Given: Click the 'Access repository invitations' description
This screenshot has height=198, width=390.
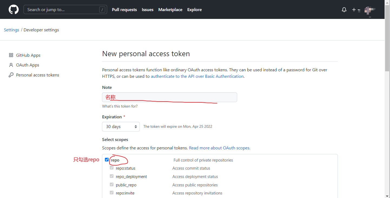Looking at the screenshot, I should [197, 193].
